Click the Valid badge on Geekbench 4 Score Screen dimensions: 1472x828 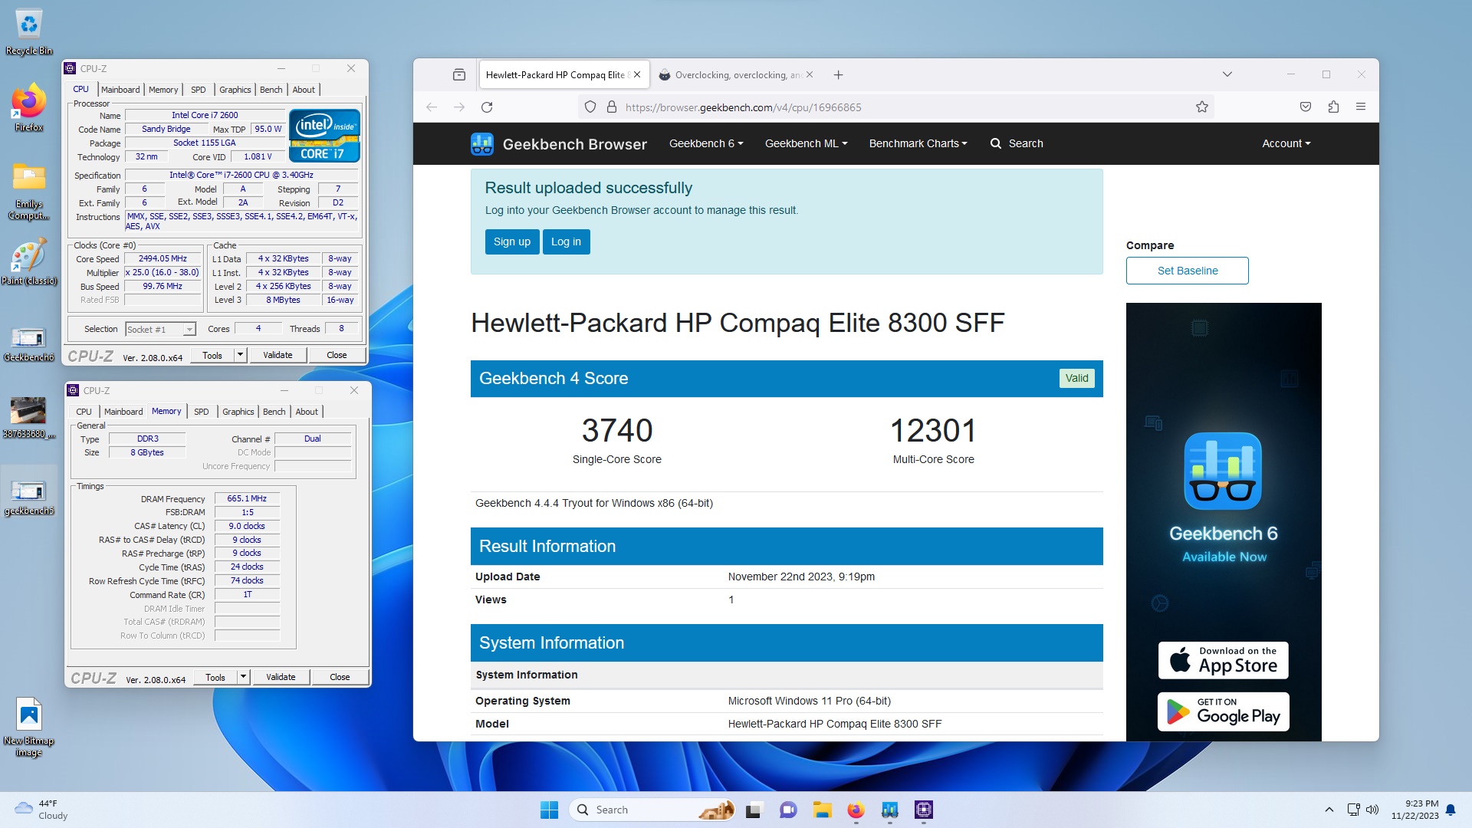(x=1076, y=378)
